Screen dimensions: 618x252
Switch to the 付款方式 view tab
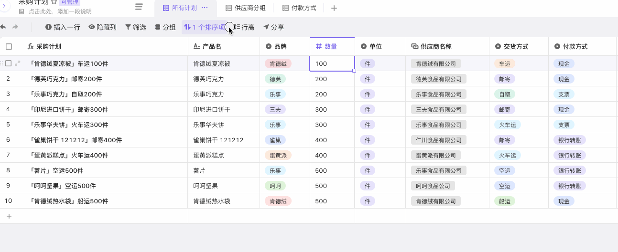pyautogui.click(x=299, y=8)
